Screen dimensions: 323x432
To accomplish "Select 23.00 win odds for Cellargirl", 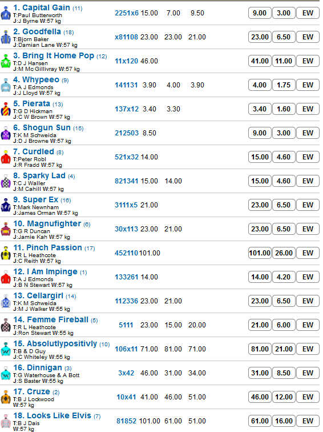I will tap(260, 301).
